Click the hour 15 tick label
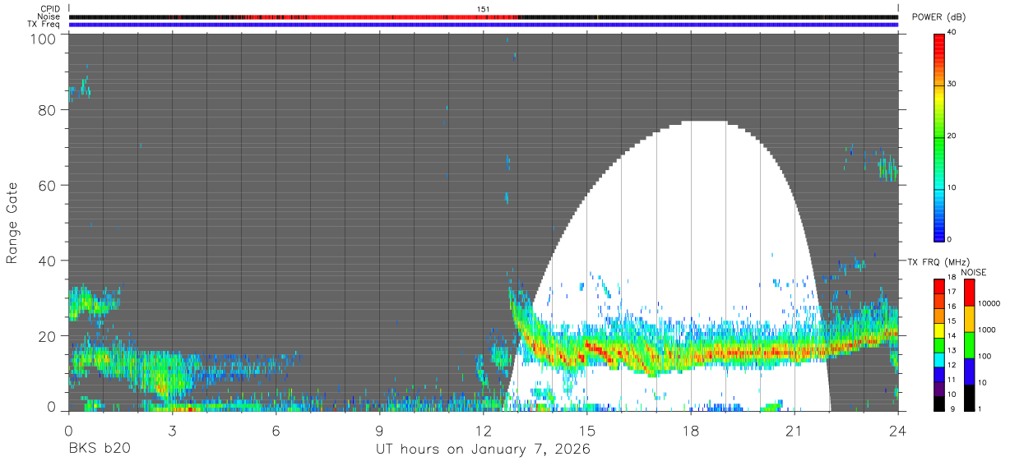The image size is (1010, 466). [x=587, y=431]
